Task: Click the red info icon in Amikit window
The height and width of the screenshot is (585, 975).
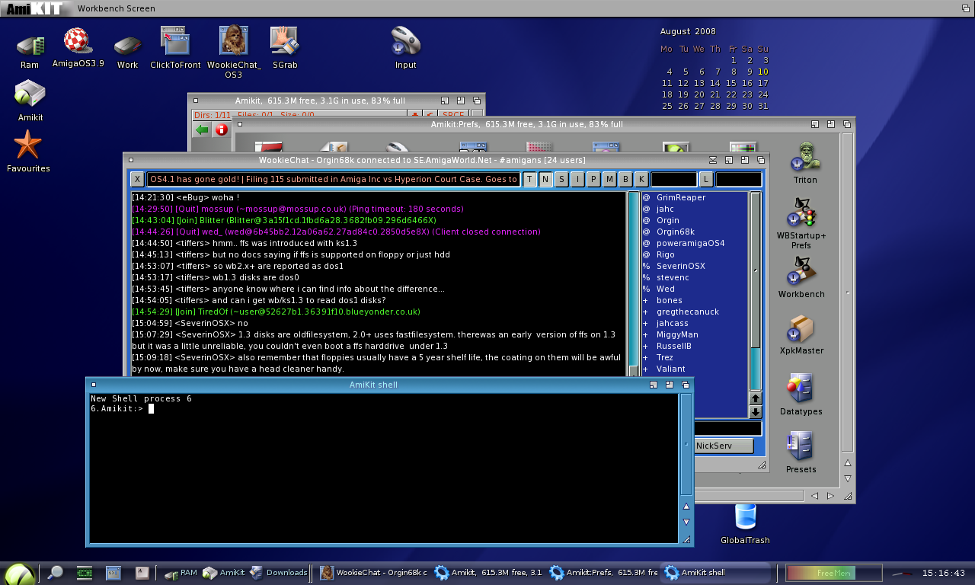Action: click(222, 129)
